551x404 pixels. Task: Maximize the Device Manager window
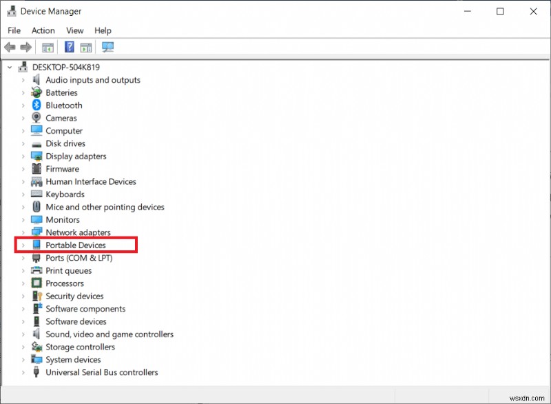pos(500,11)
